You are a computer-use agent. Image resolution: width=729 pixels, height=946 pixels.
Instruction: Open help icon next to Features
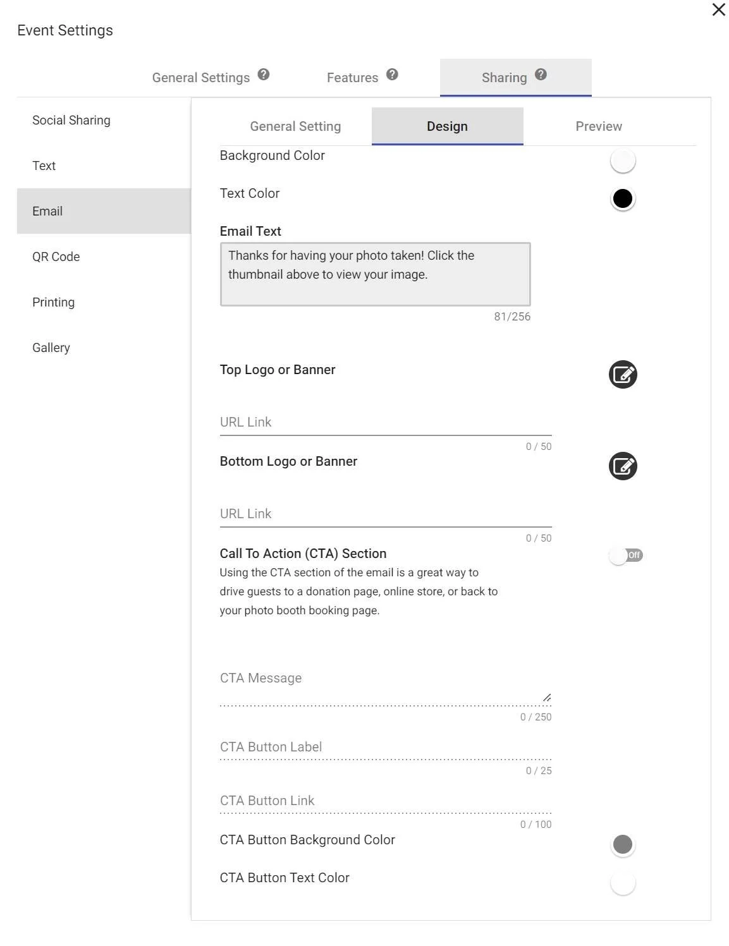click(x=392, y=75)
